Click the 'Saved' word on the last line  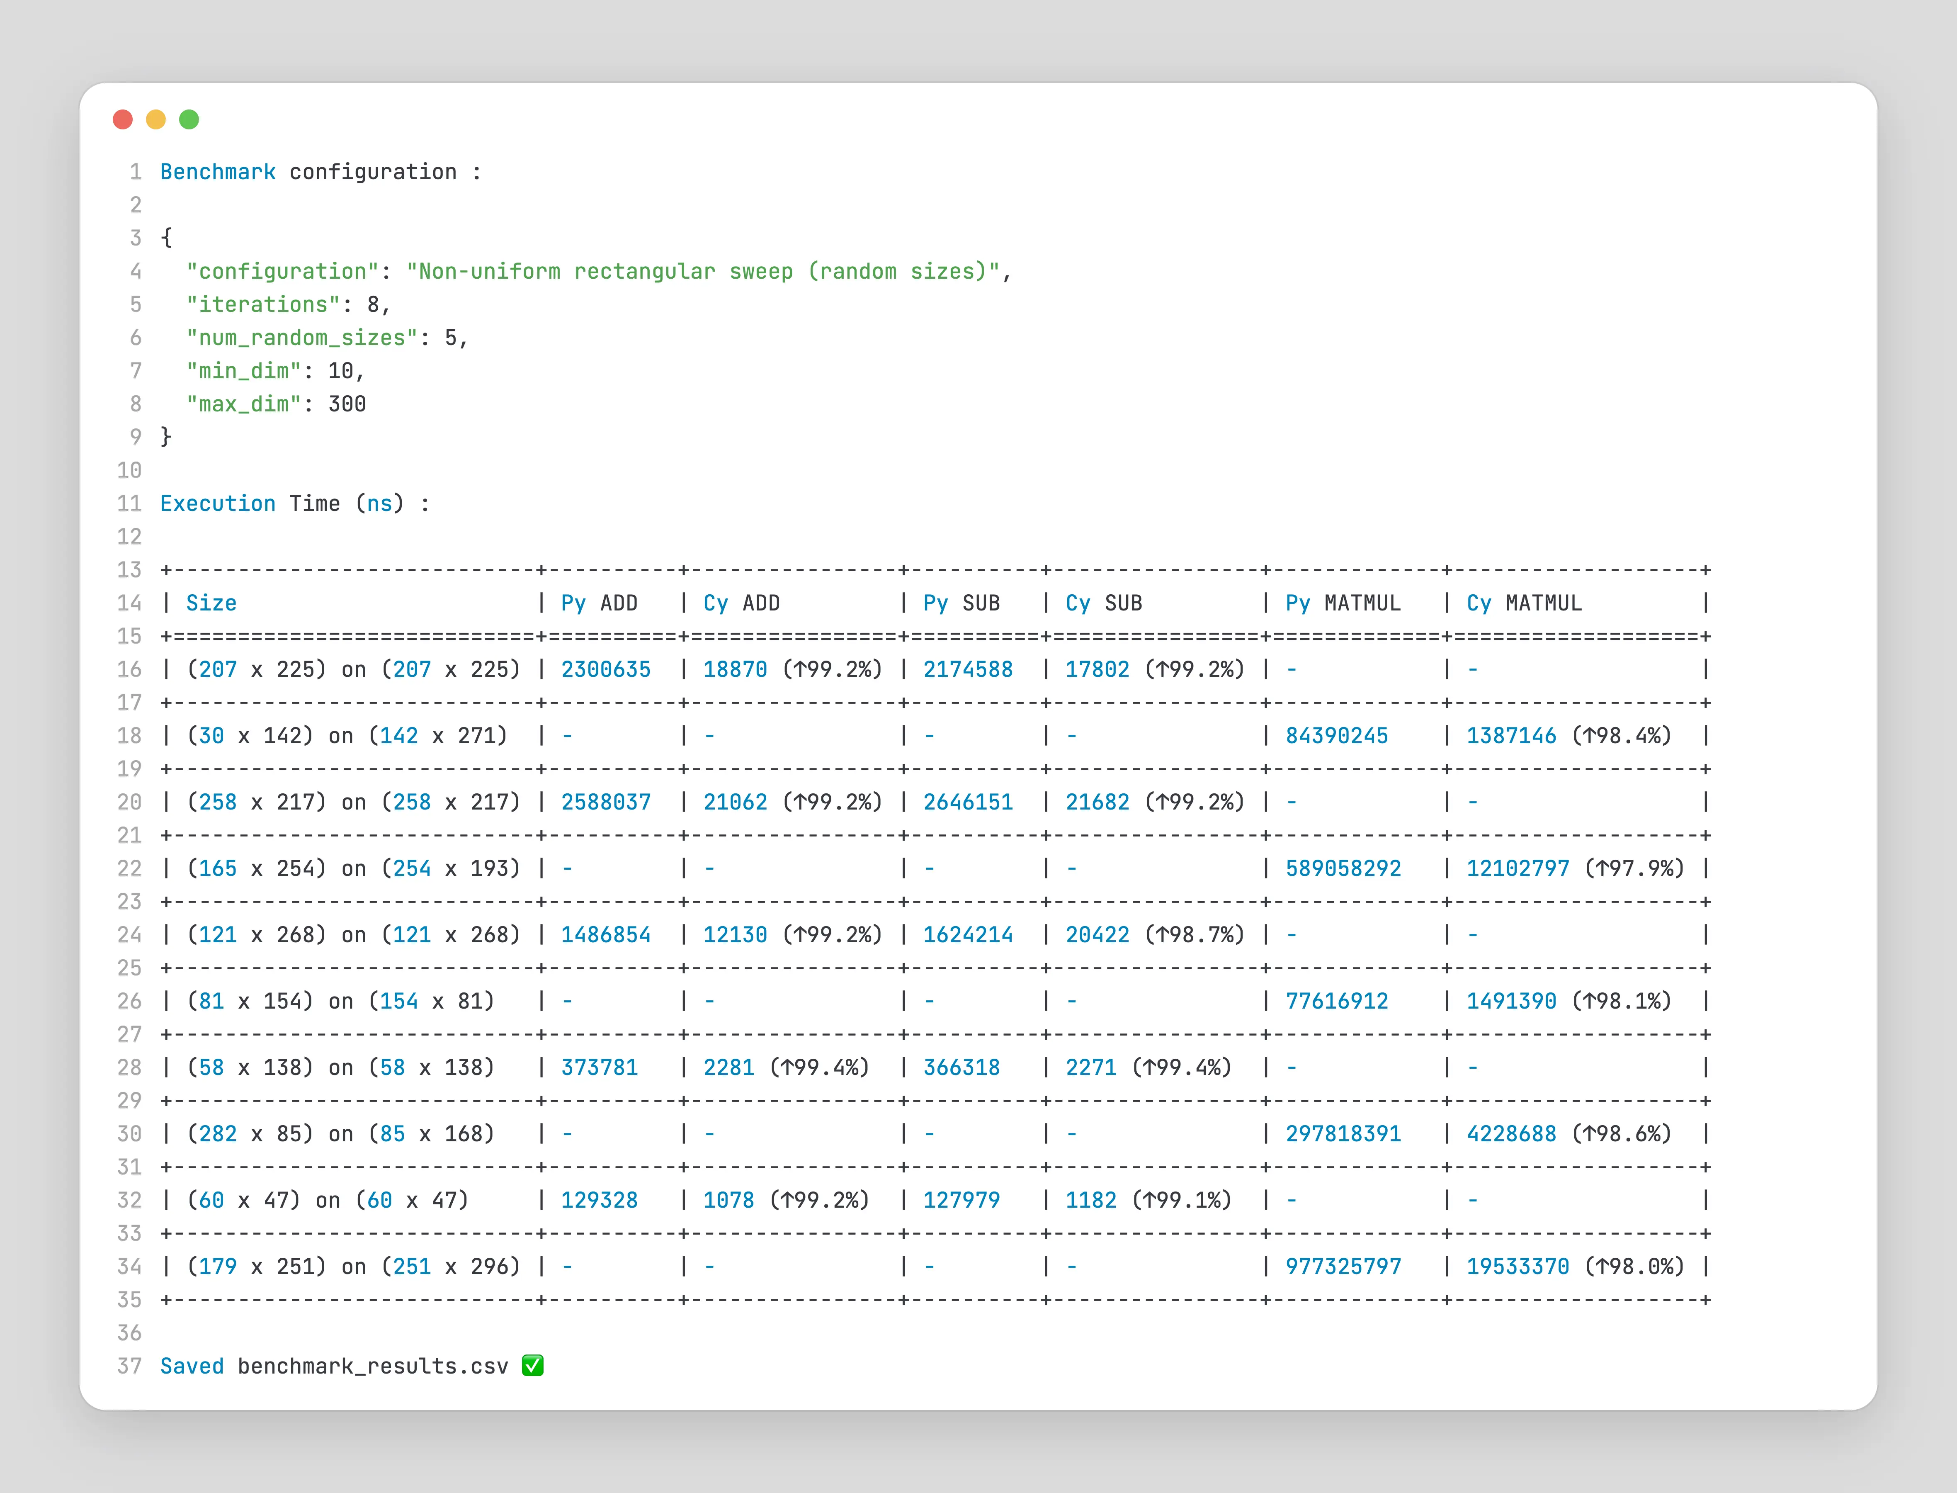pos(192,1366)
